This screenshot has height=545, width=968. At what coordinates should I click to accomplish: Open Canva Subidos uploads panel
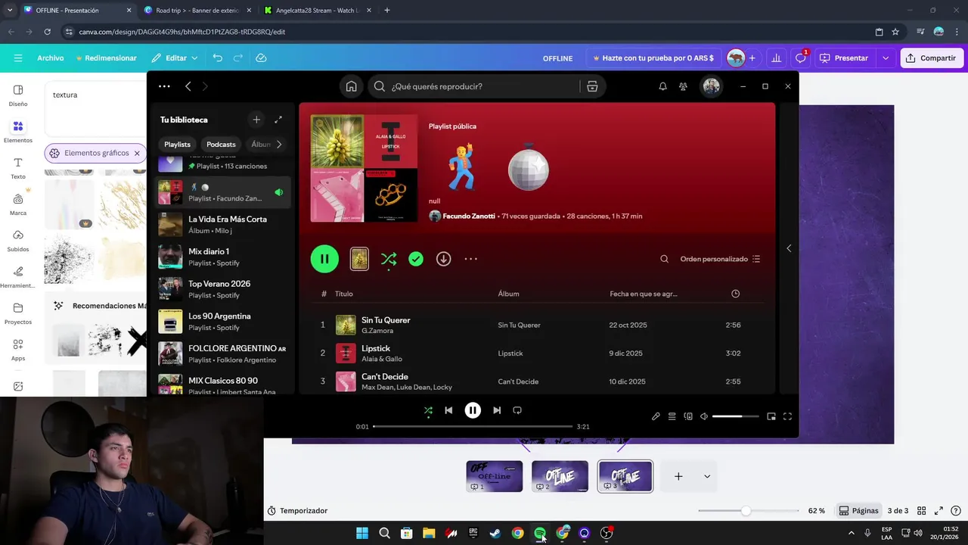[18, 240]
